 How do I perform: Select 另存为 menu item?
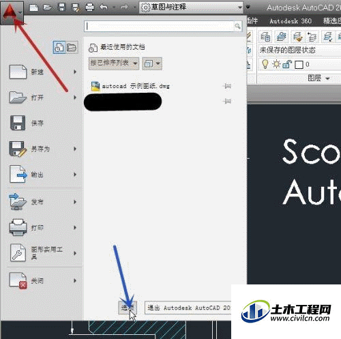42,149
